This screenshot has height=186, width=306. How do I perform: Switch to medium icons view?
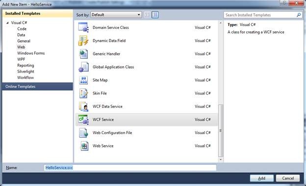[155, 15]
